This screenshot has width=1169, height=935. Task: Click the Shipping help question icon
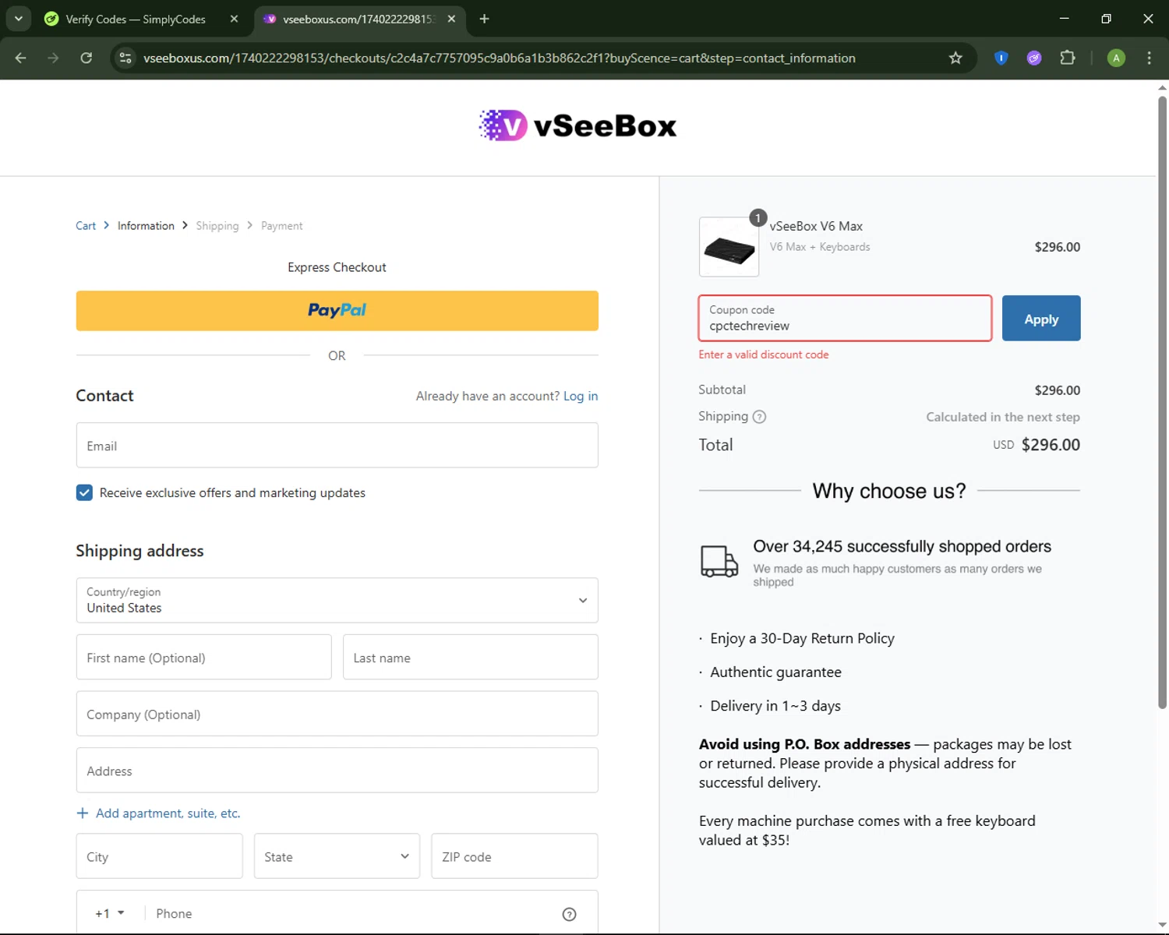[759, 417]
